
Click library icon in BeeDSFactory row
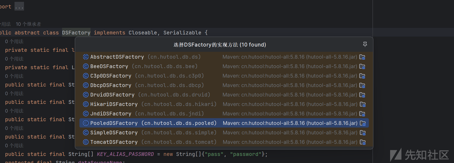(362, 67)
